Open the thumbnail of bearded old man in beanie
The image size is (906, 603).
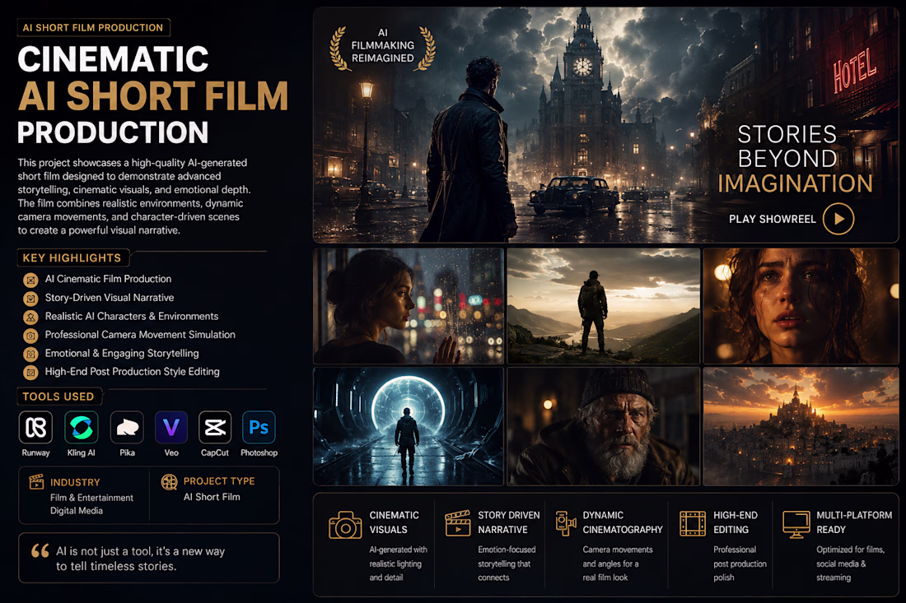coord(603,426)
